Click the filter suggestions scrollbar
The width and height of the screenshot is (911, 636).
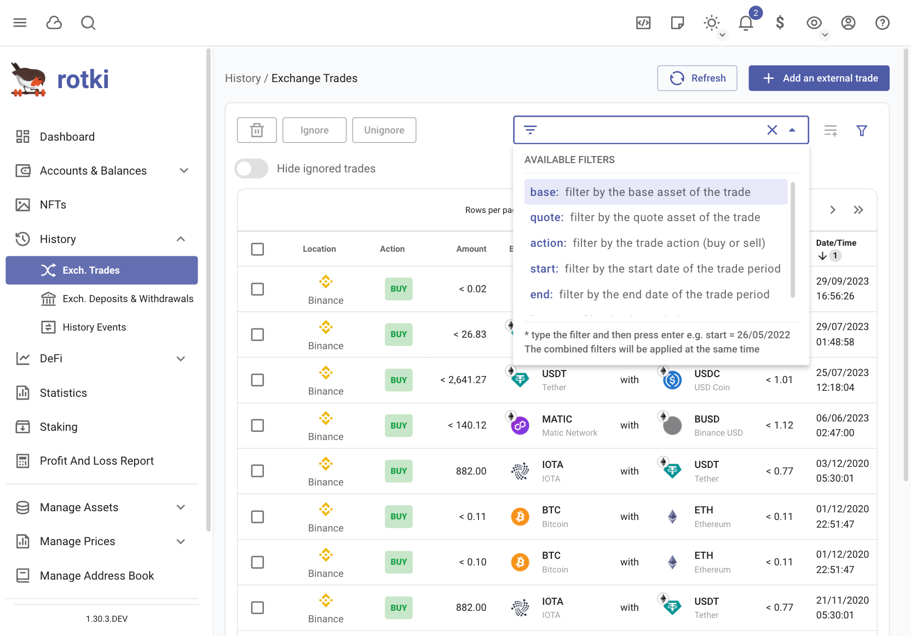(x=793, y=240)
